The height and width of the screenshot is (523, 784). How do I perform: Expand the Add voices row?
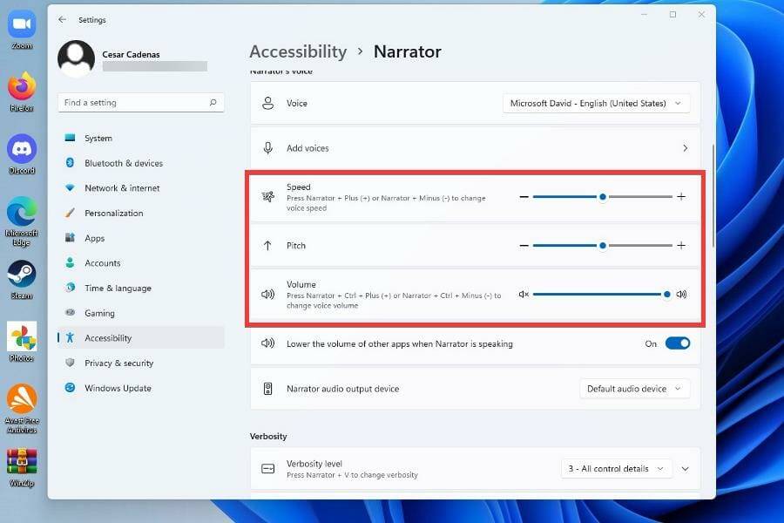[685, 148]
